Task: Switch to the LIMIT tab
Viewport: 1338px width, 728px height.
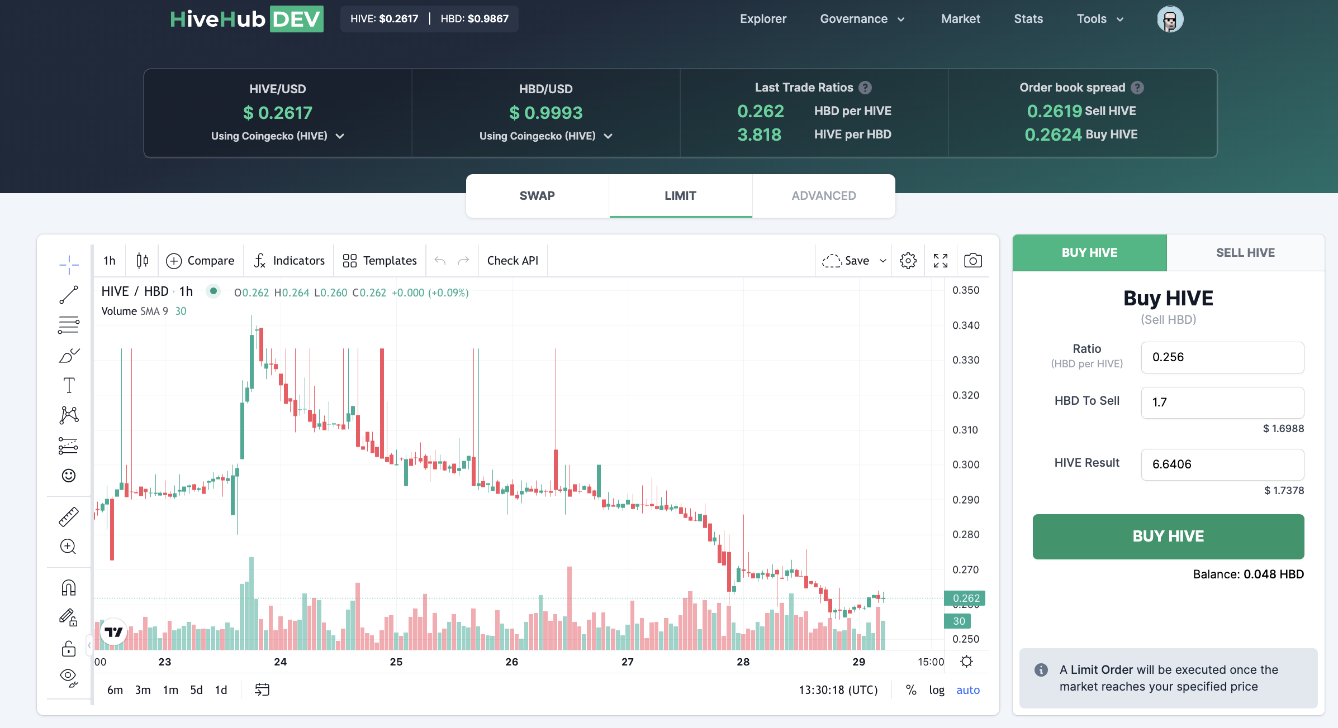Action: click(680, 196)
